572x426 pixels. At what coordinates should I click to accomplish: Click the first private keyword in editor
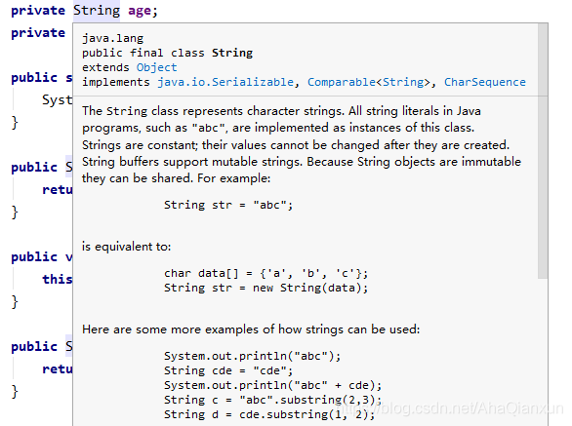[38, 11]
